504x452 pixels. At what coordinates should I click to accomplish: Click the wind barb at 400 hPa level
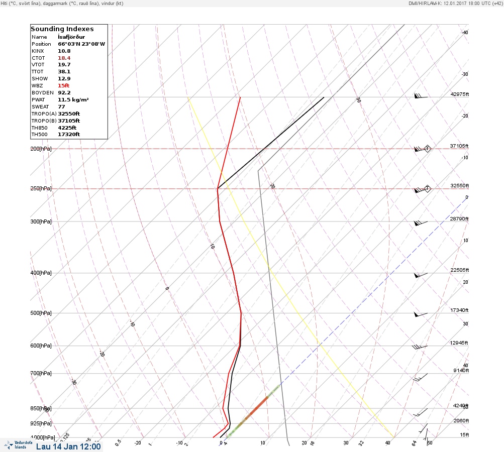[x=421, y=275]
